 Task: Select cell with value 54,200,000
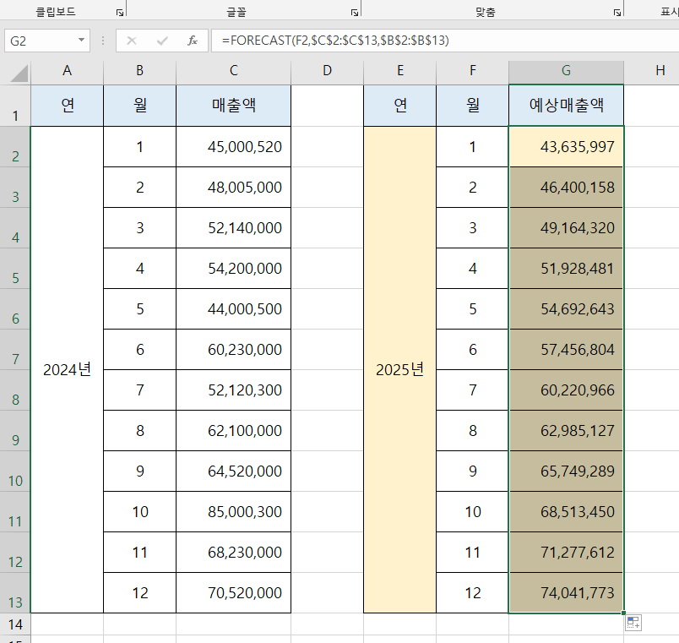234,268
